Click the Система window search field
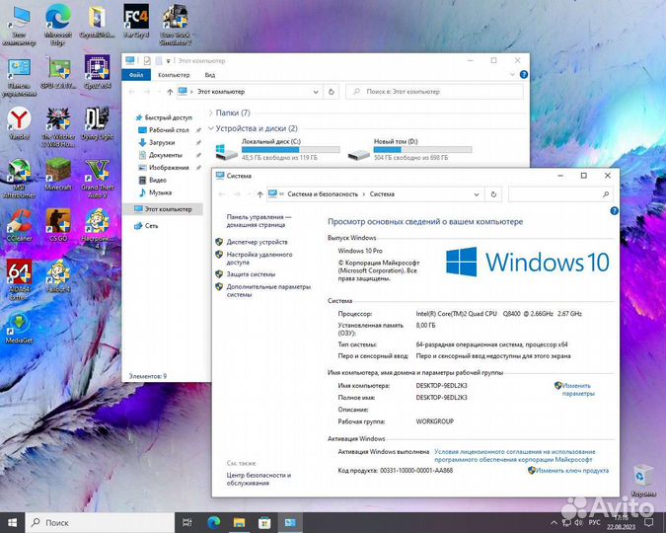666x533 pixels. [560, 194]
